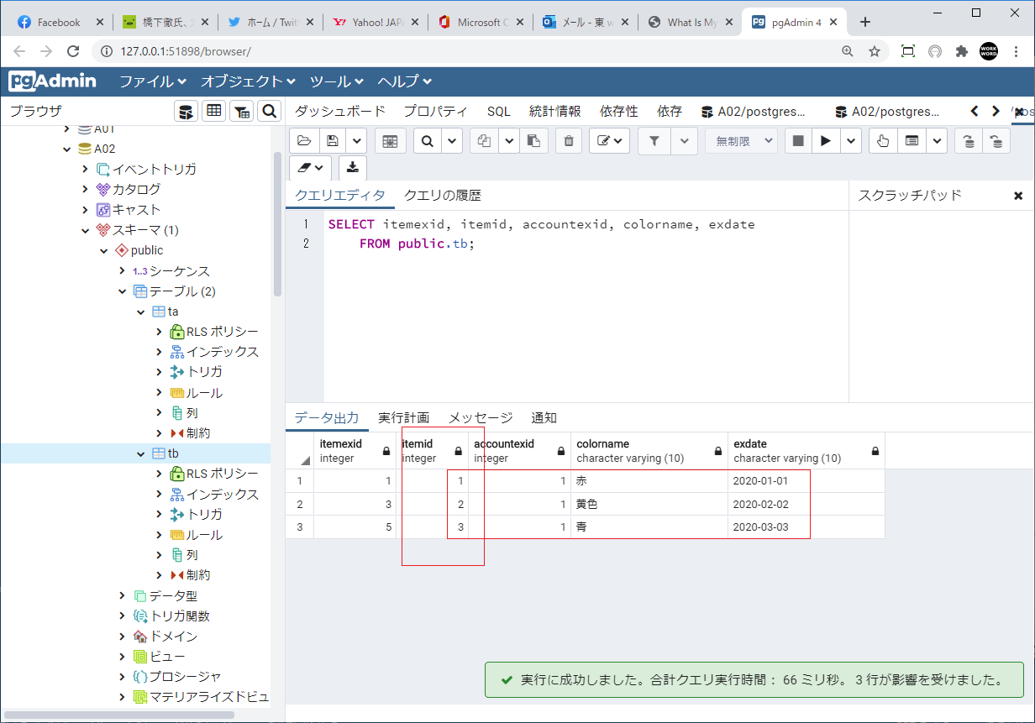
Task: Click the Explain query hand icon
Action: click(x=883, y=141)
